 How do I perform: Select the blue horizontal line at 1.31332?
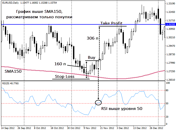tap(83, 24)
